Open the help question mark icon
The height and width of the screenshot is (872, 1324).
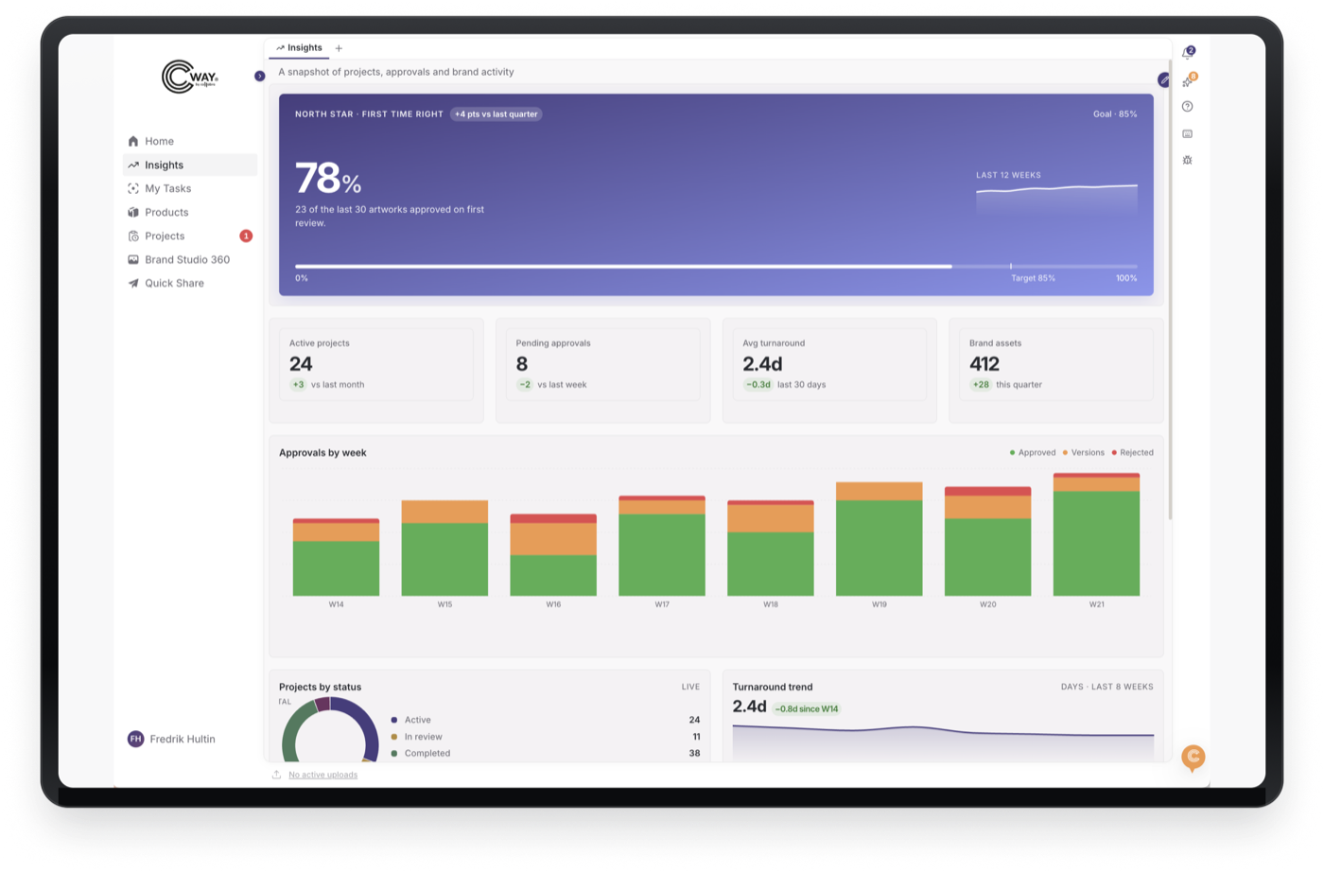[x=1188, y=107]
